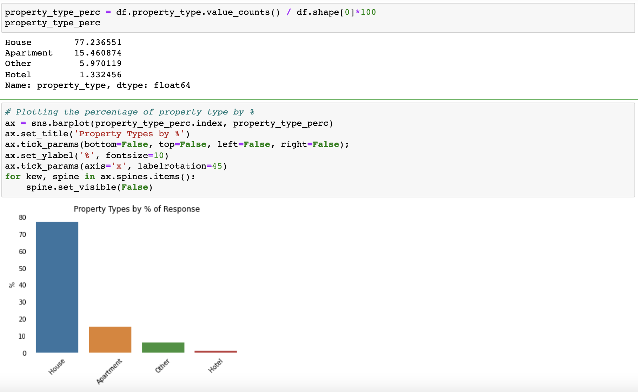Click the y-axis tick label 80
Image resolution: width=638 pixels, height=392 pixels.
coord(22,217)
